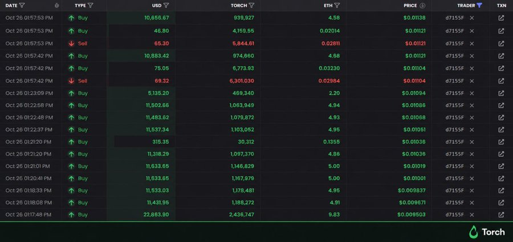Click the red Sell arrow on the 65.30 row
The width and height of the screenshot is (513, 242).
[71, 43]
